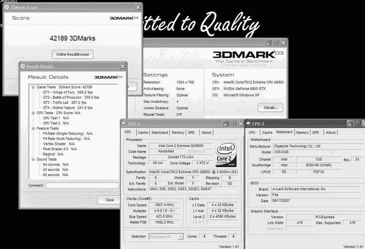This screenshot has width=365, height=249.
Task: Collapse the Feature Tests tree node
Action: [x=33, y=128]
